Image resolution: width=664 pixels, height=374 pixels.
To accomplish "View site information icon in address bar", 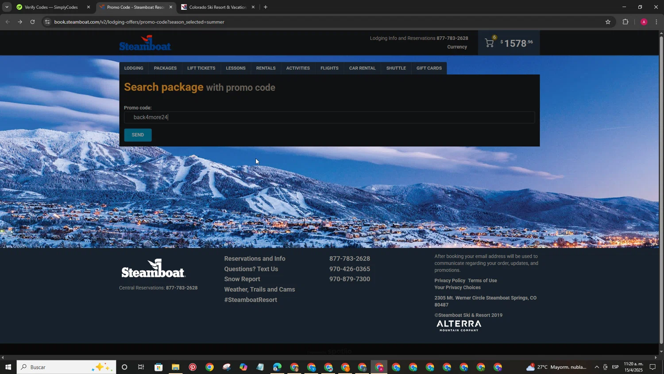I will (x=47, y=22).
